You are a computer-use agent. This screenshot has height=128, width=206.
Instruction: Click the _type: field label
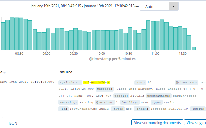[x=117, y=109]
